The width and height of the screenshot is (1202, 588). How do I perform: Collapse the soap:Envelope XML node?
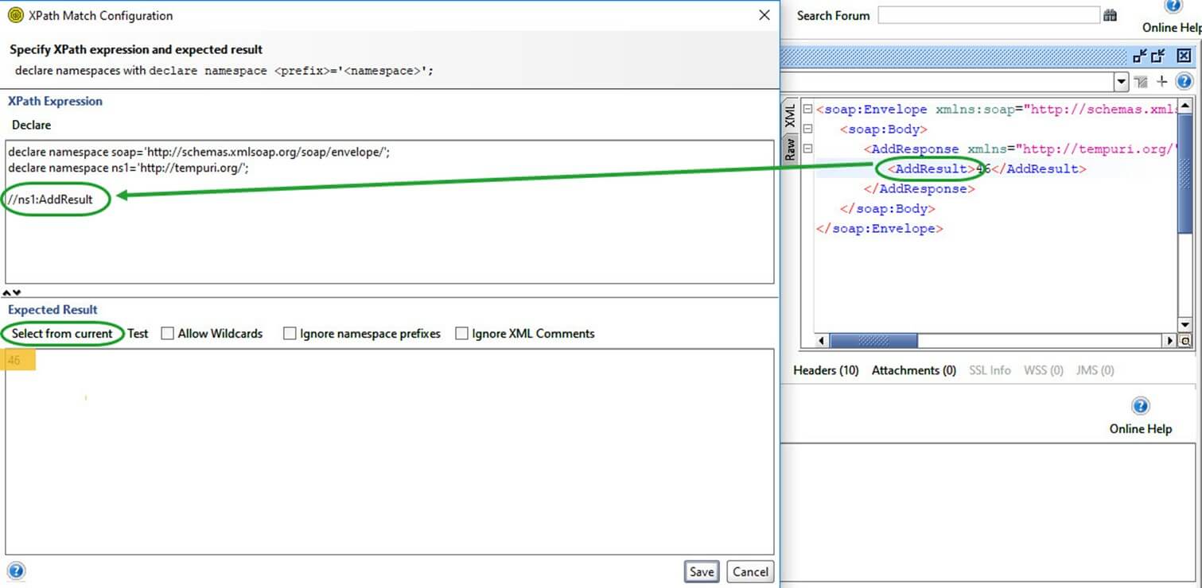[x=807, y=110]
